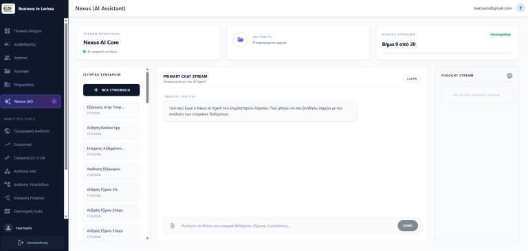
Task: Click the Ανάλυση Υποκλάδων tree icon
Action: point(7,184)
